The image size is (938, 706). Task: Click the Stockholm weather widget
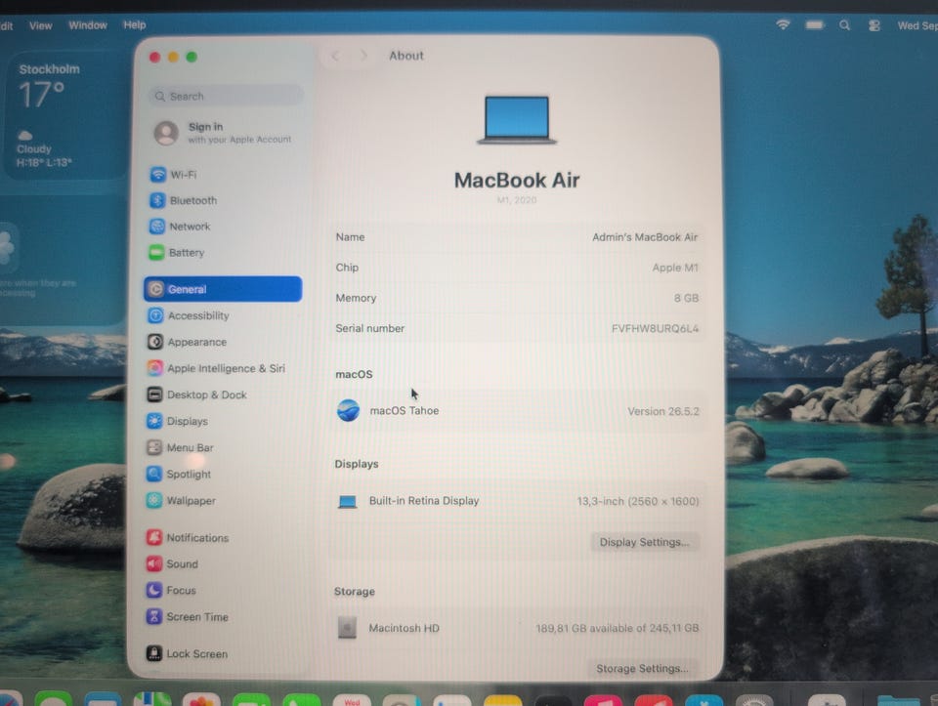[64, 115]
